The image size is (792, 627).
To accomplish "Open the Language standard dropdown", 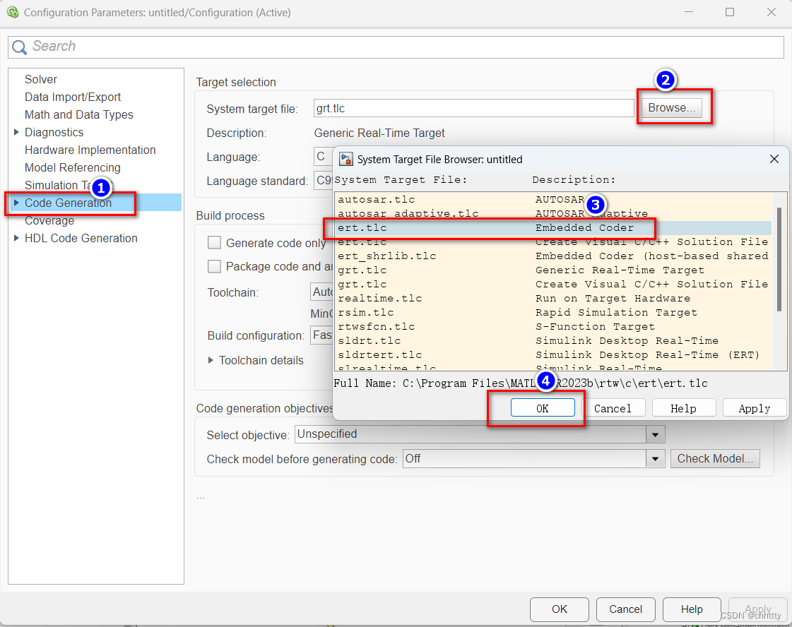I will pyautogui.click(x=323, y=180).
